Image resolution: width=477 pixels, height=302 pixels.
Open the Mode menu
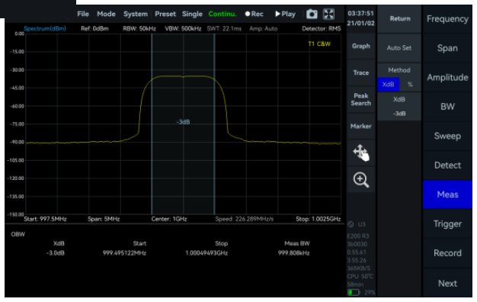tap(106, 14)
